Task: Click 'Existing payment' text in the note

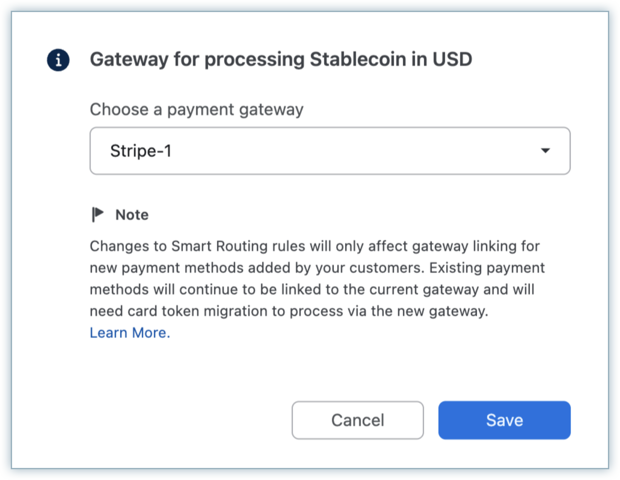Action: [487, 268]
